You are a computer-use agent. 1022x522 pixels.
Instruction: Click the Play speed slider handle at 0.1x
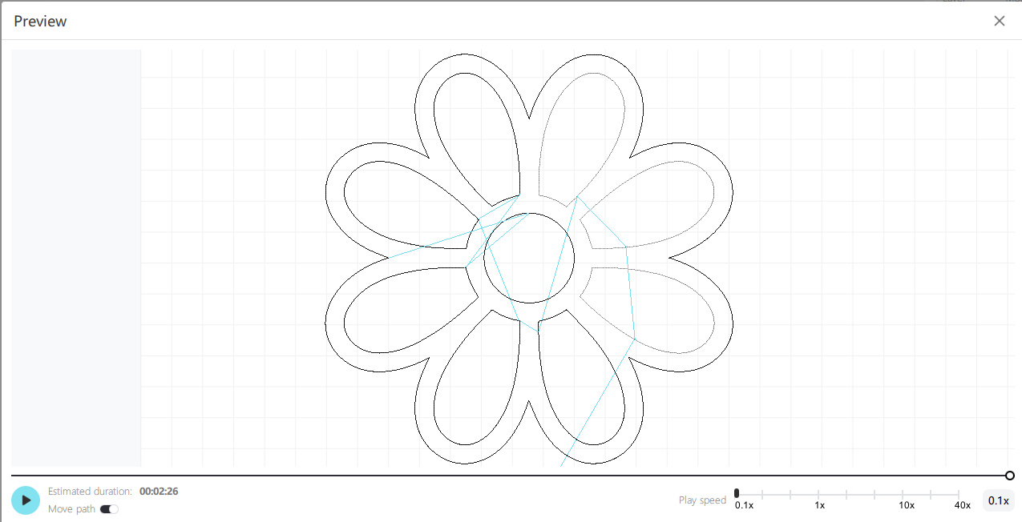click(737, 493)
